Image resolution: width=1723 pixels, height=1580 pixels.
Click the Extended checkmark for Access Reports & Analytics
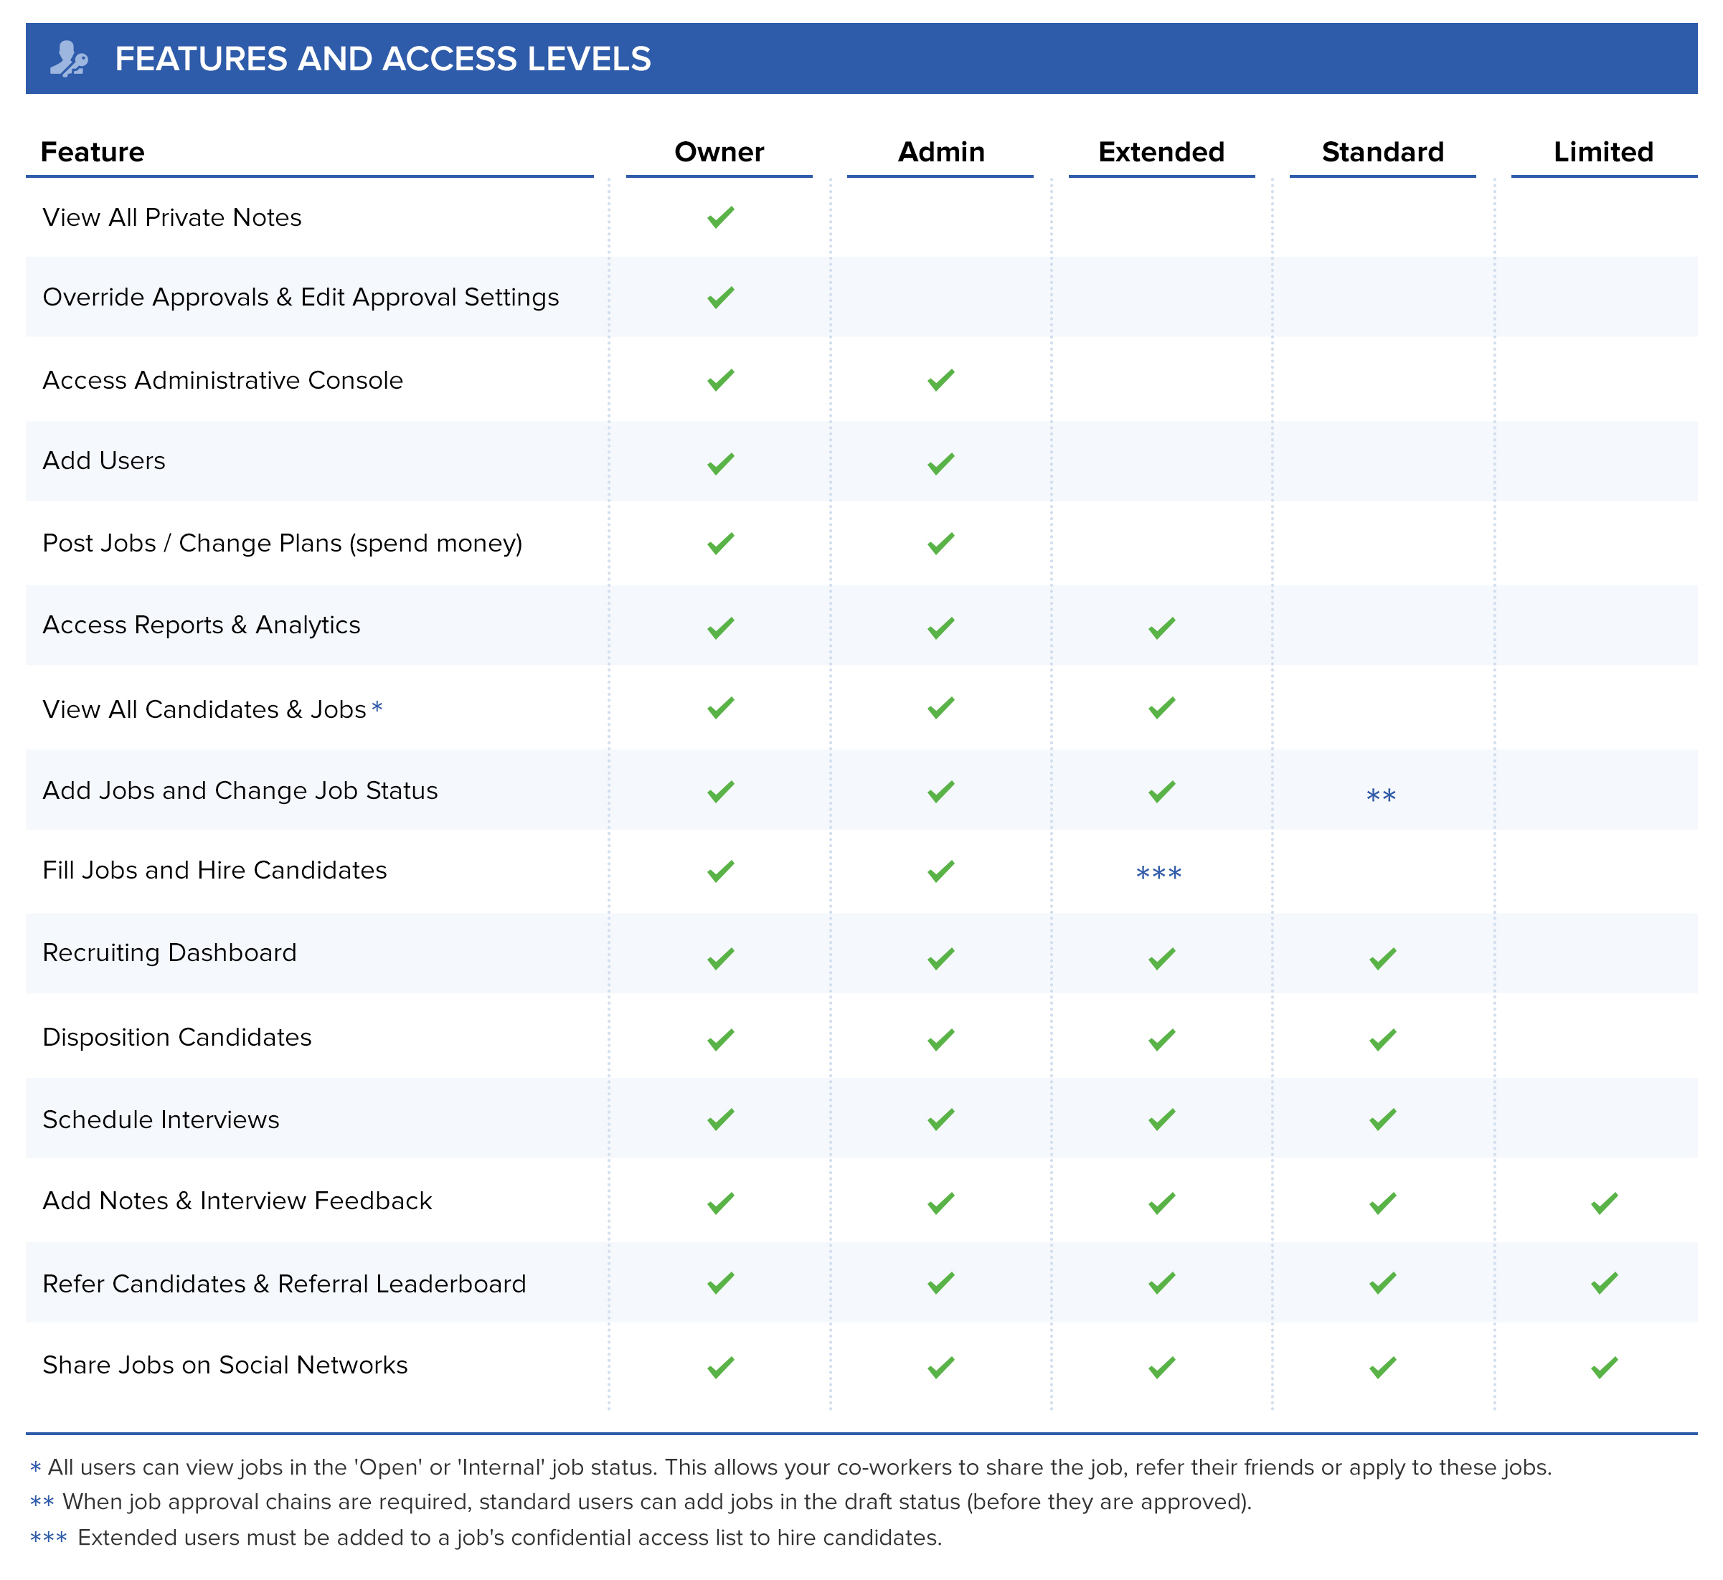pos(1161,628)
